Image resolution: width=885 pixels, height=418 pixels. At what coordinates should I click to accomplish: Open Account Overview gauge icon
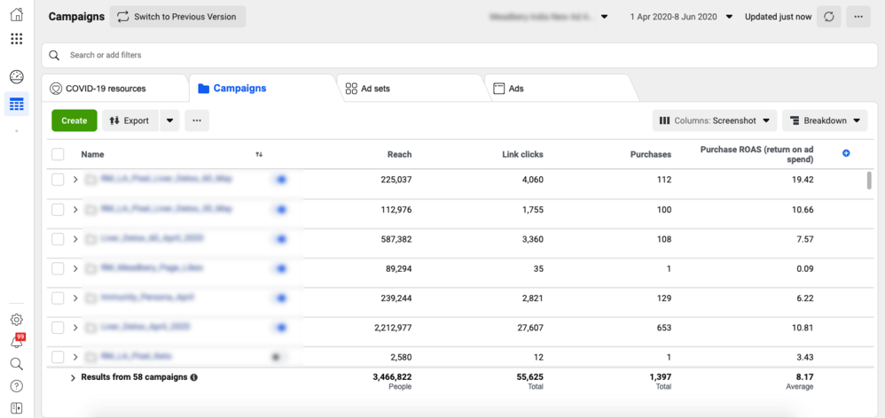click(16, 77)
